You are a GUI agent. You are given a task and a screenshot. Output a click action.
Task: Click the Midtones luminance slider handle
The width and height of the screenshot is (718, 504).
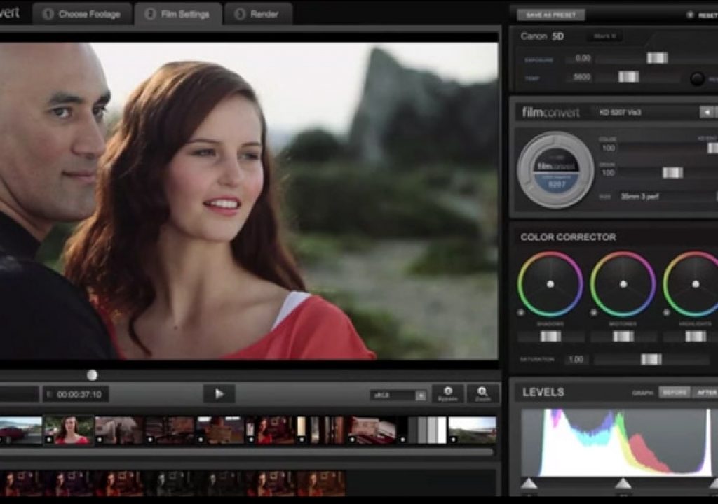(623, 337)
